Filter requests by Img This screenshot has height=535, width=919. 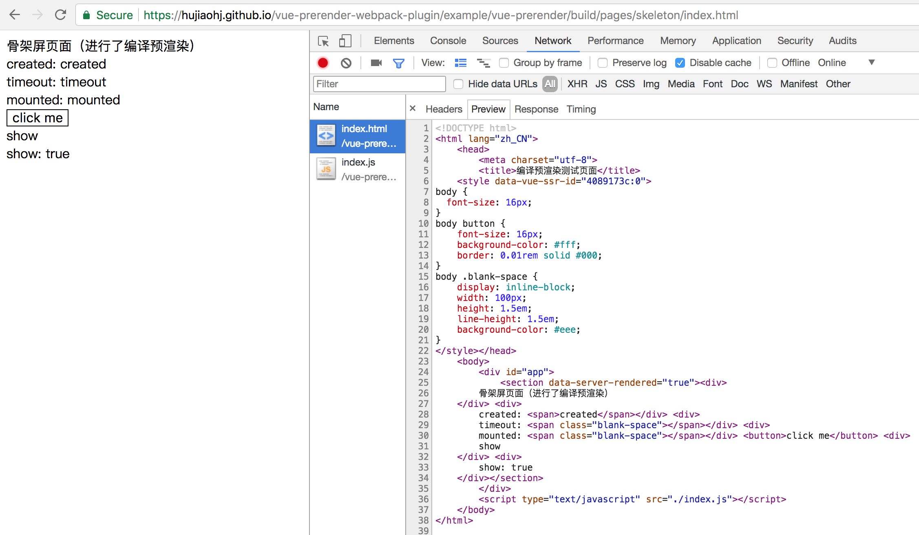click(651, 84)
